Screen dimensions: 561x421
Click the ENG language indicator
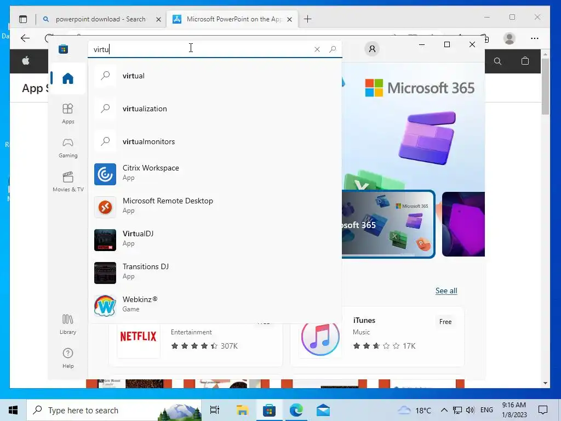(x=486, y=410)
